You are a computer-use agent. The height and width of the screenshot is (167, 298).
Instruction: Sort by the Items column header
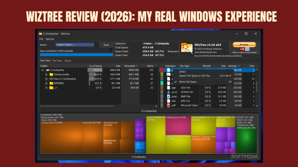[150, 66]
